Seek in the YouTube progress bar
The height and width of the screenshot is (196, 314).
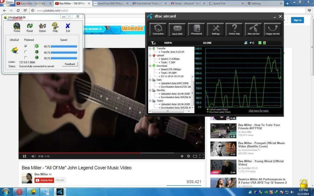(112, 153)
